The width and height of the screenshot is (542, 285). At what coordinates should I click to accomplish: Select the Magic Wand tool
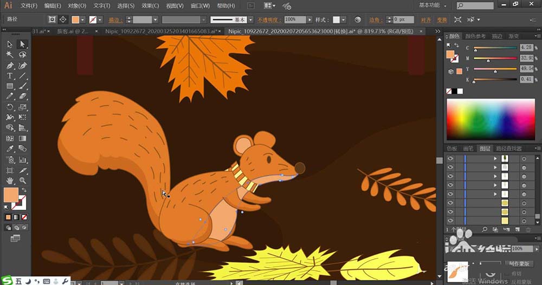tap(10, 55)
